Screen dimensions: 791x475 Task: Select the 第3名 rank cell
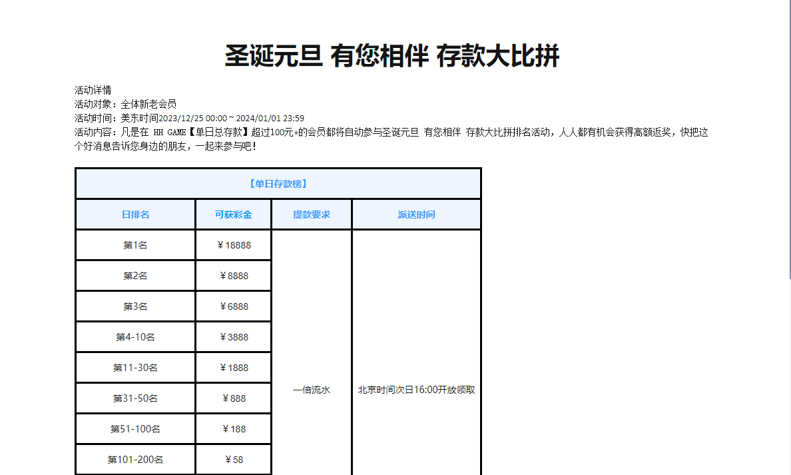[x=135, y=306]
